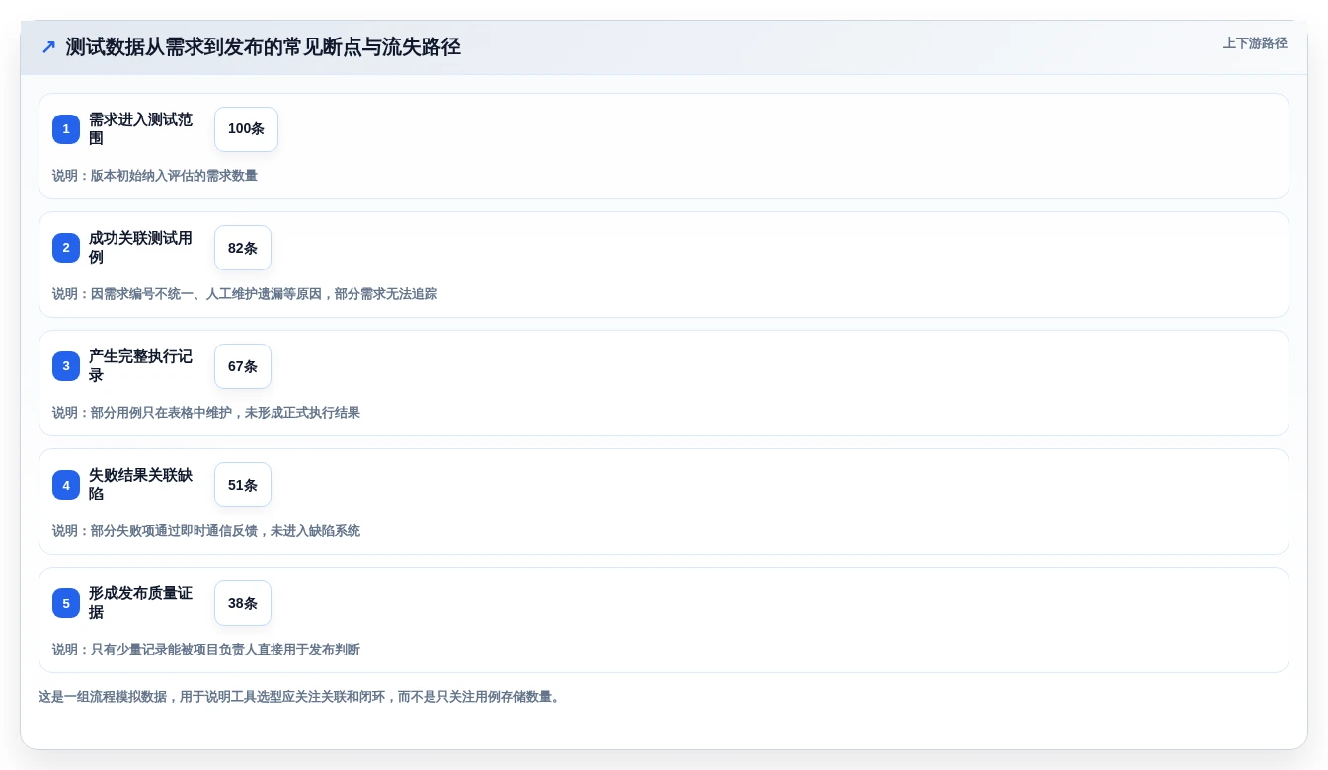Click the 100条 value chip
The width and height of the screenshot is (1328, 770).
pos(246,129)
